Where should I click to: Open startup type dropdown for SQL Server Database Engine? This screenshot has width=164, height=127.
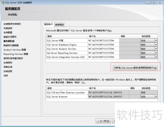[156, 45]
